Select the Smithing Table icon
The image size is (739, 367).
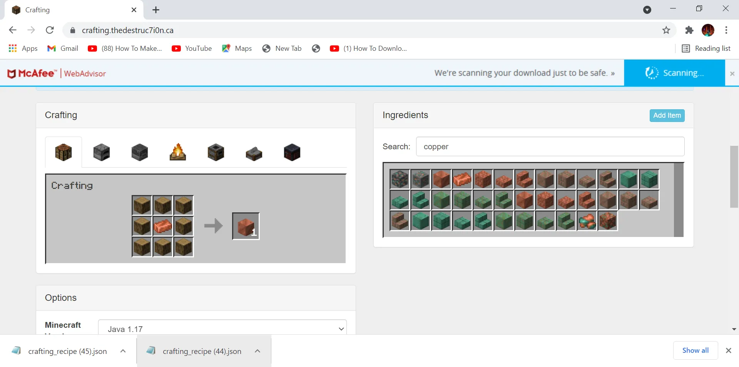click(x=254, y=152)
